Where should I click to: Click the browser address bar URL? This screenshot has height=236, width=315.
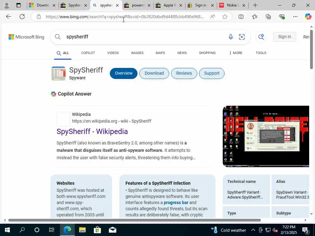click(x=125, y=17)
